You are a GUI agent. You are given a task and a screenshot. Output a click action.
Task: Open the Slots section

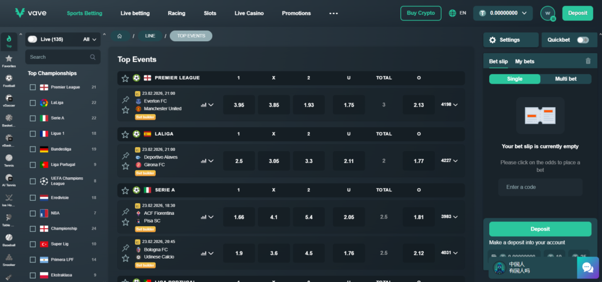coord(210,13)
